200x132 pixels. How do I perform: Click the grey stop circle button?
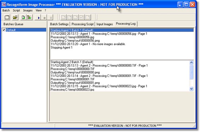click(x=45, y=18)
